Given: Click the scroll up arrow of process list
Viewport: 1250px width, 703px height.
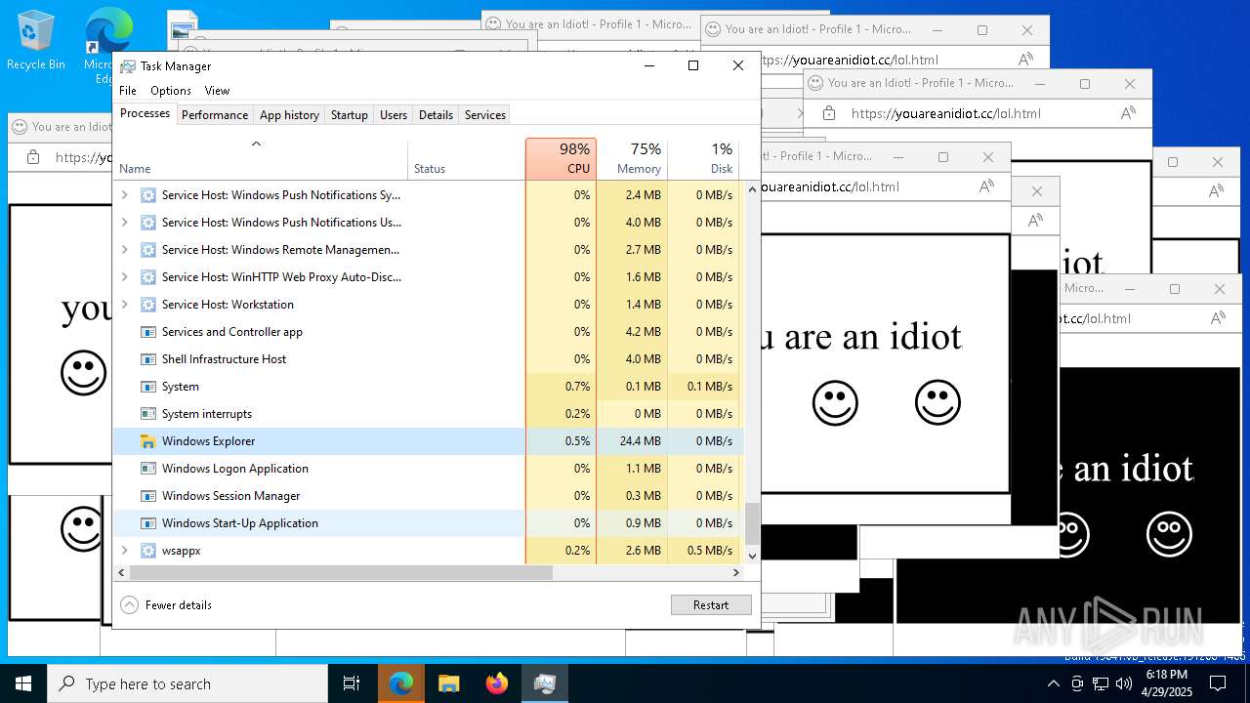Looking at the screenshot, I should [x=752, y=189].
